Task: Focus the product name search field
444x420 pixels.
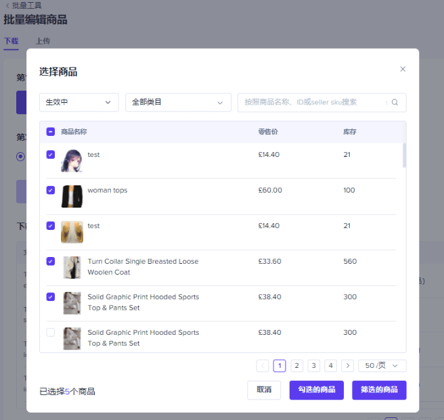Action: pyautogui.click(x=313, y=102)
